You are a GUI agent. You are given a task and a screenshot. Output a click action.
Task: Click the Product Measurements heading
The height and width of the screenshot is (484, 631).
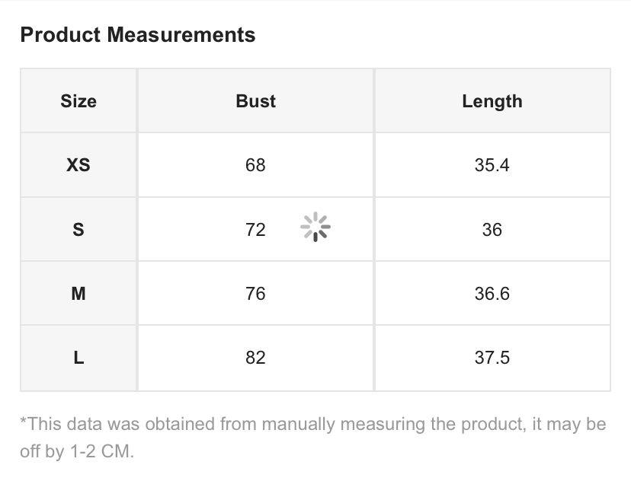[x=138, y=34]
